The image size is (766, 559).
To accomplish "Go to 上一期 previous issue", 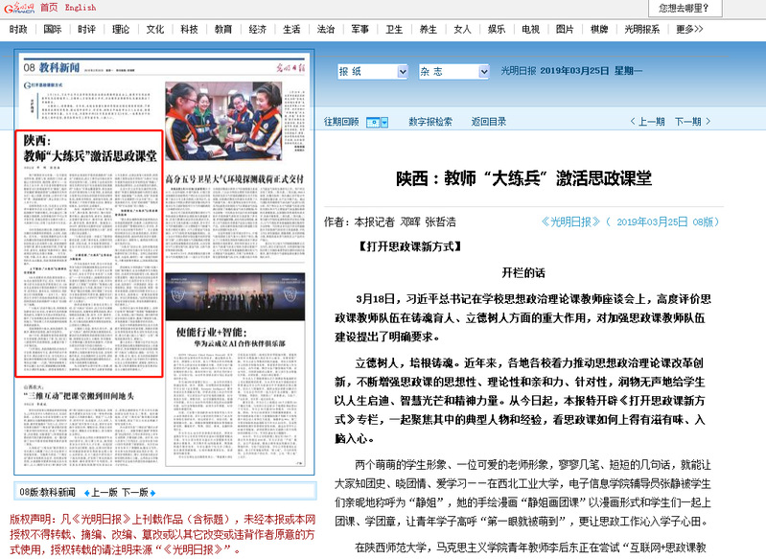I will pos(646,122).
